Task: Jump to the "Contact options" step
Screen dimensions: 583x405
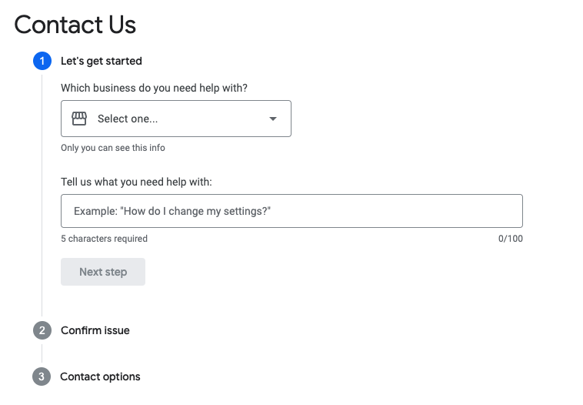Action: pyautogui.click(x=100, y=377)
